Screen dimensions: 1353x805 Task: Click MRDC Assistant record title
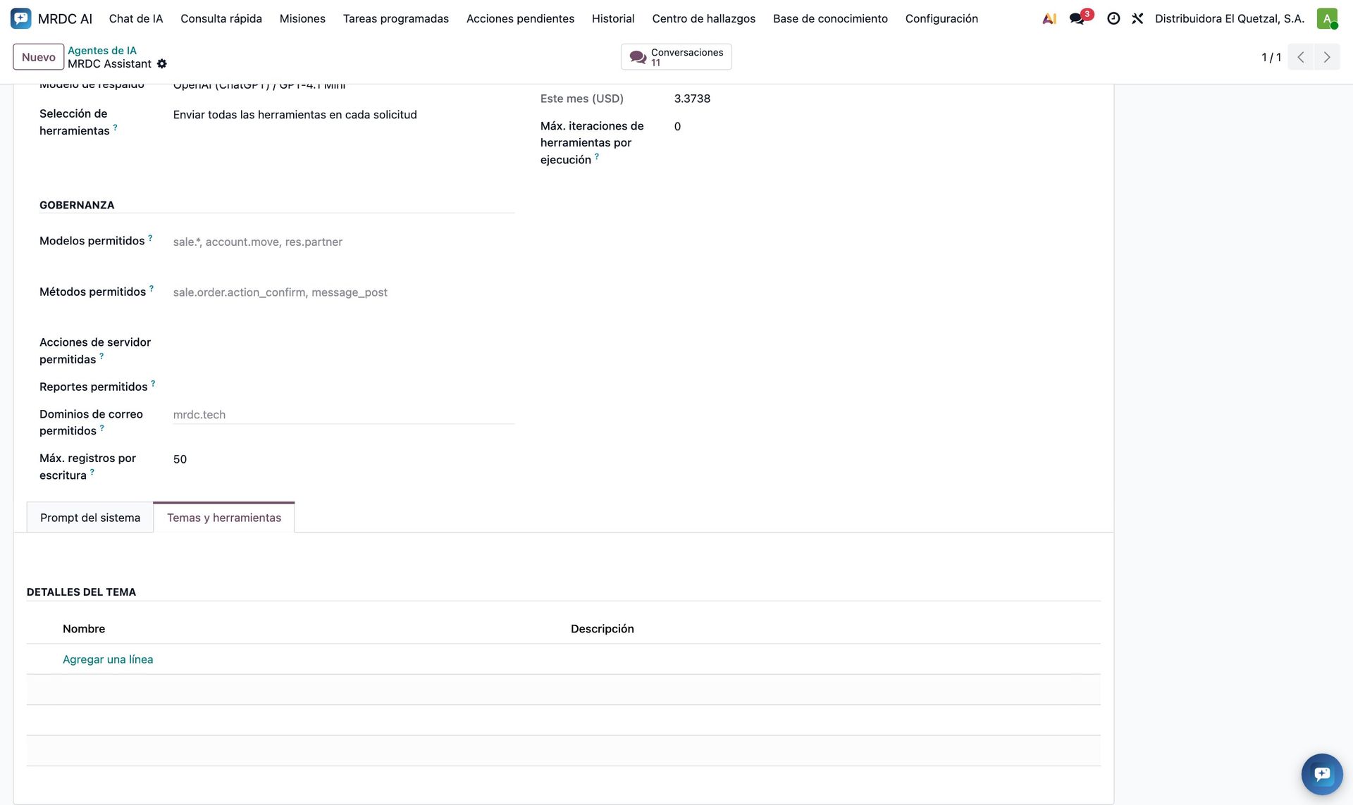109,64
